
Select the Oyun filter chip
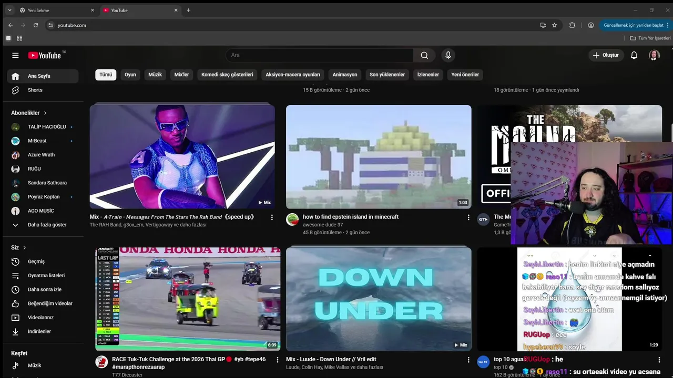[130, 75]
